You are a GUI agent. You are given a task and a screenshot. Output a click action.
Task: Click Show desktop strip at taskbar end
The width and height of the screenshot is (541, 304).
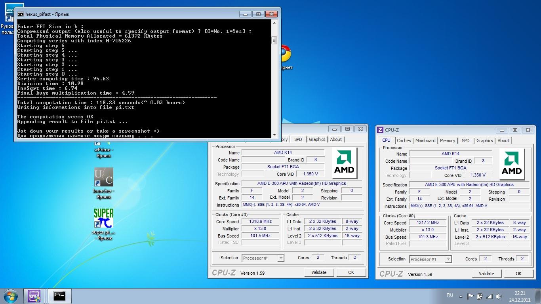pos(538,296)
